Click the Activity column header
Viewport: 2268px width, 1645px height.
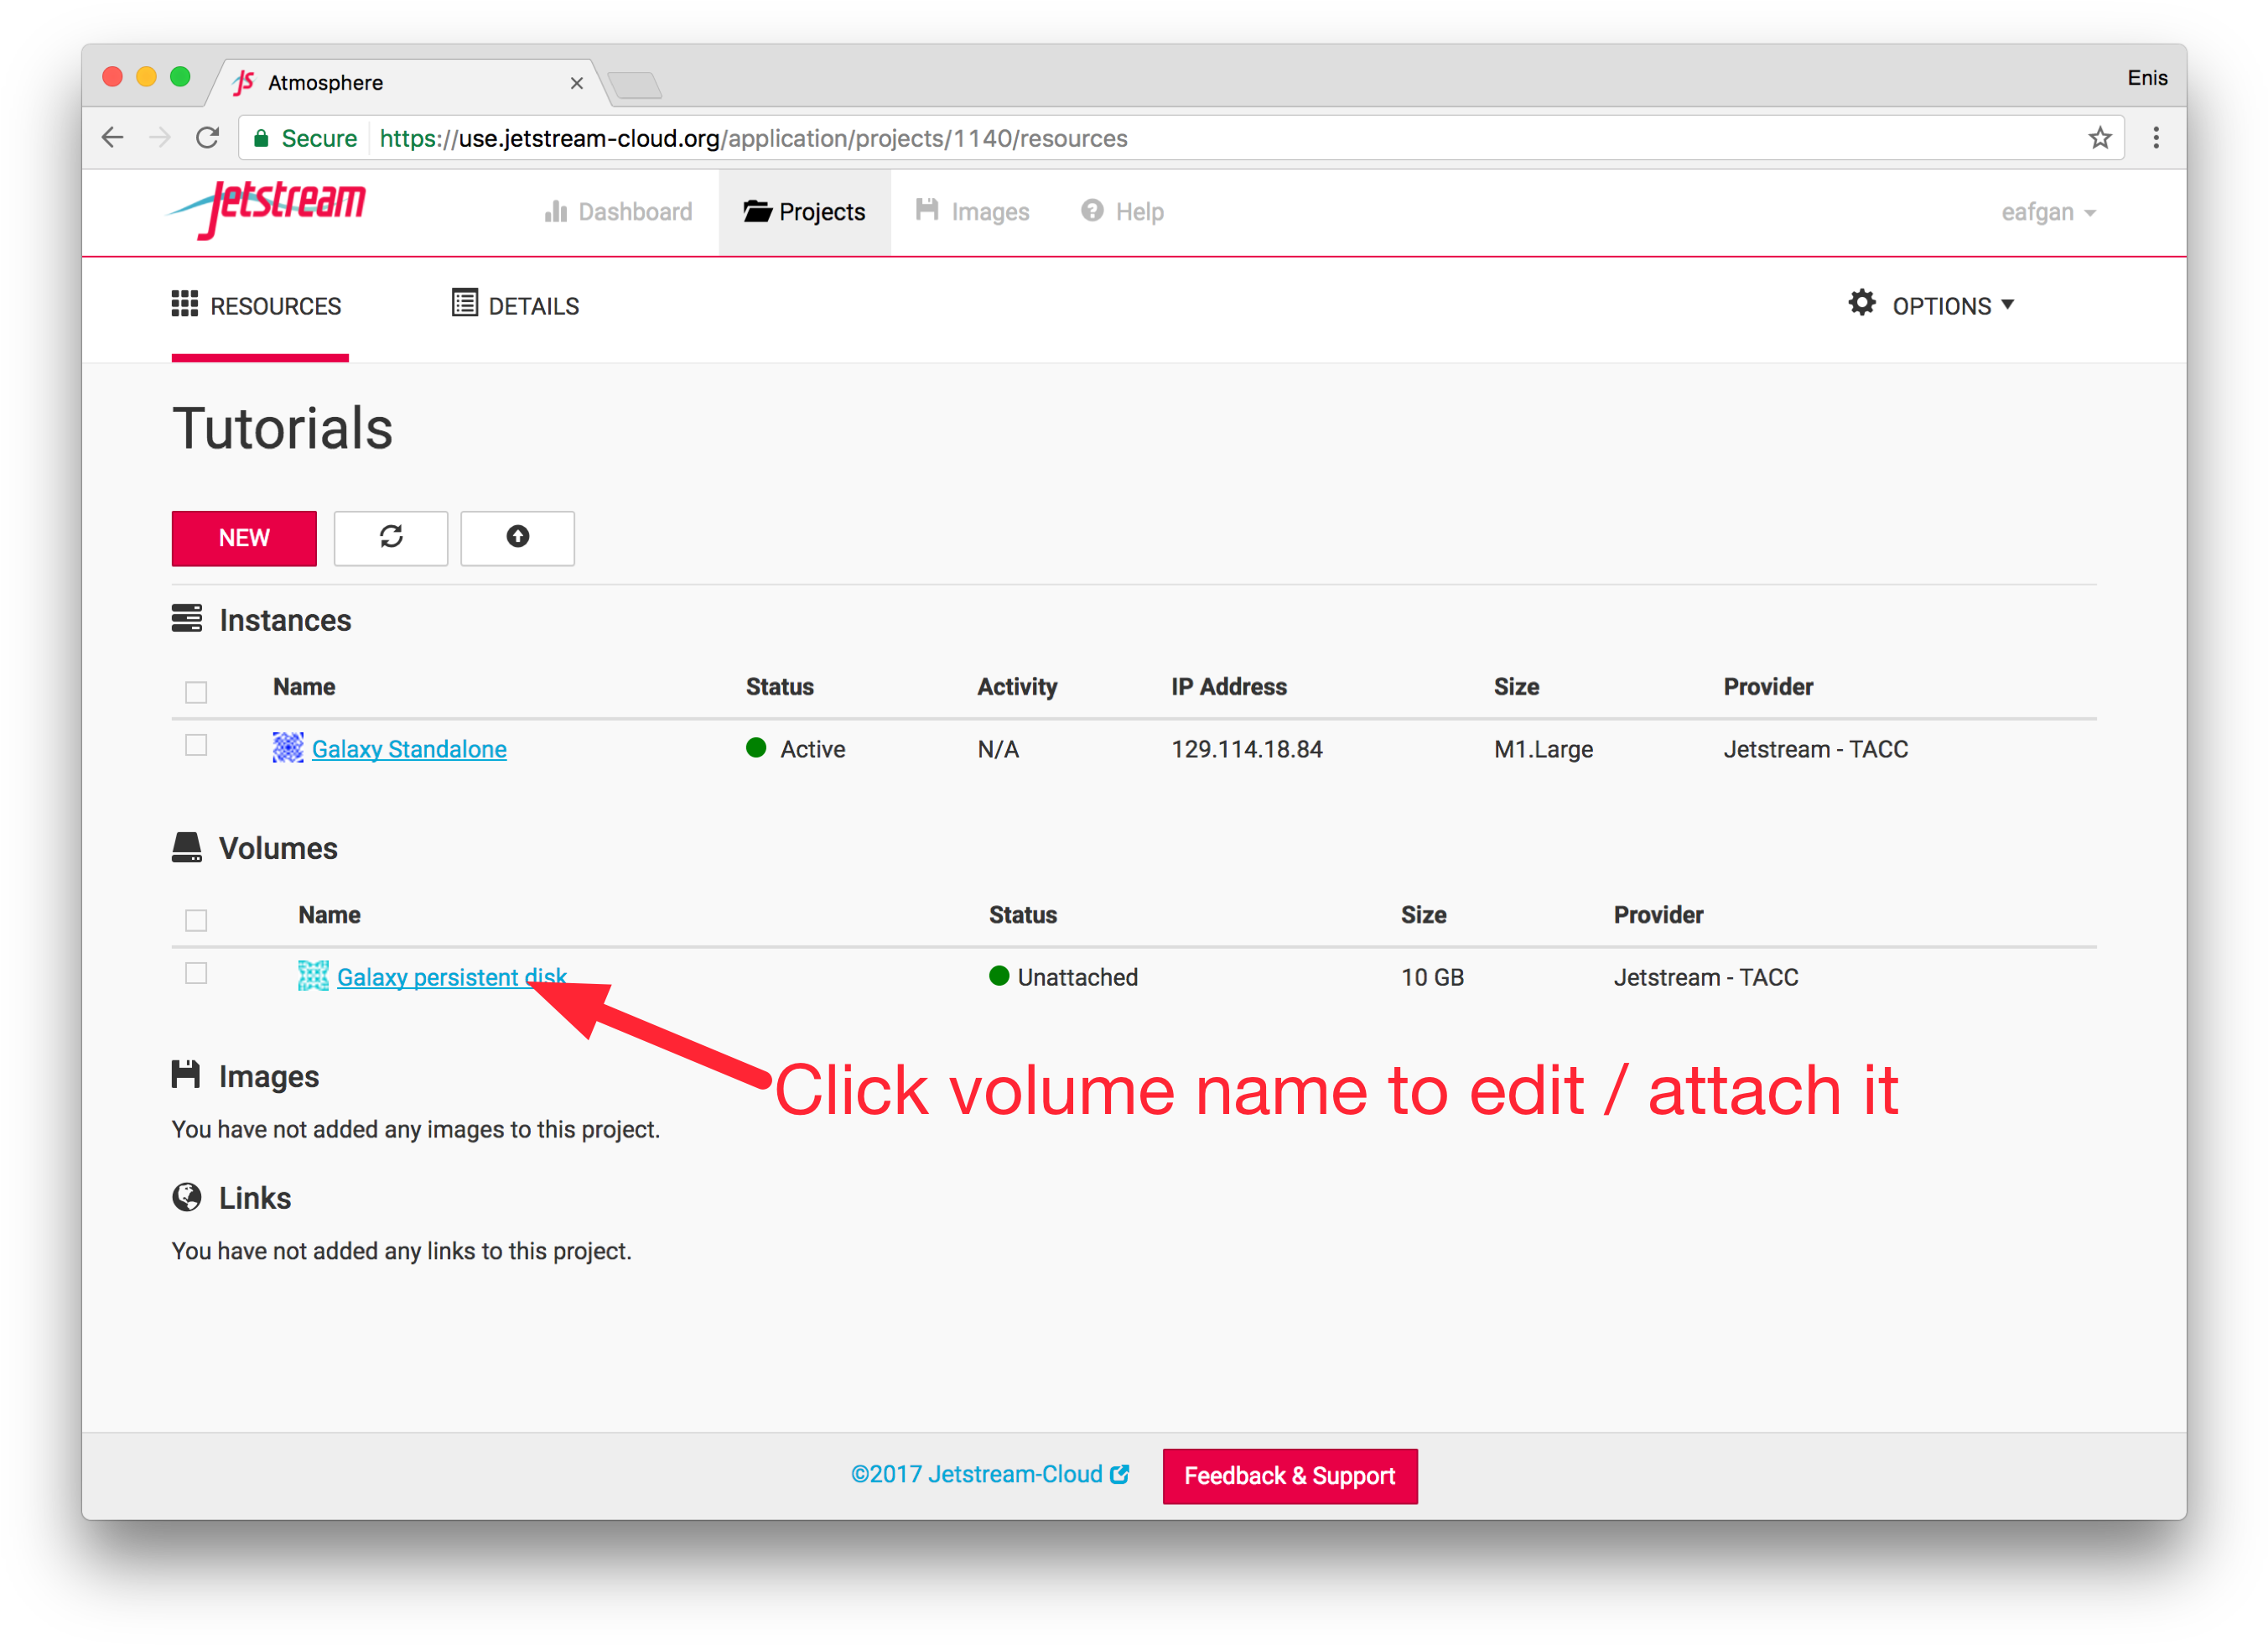tap(1017, 686)
